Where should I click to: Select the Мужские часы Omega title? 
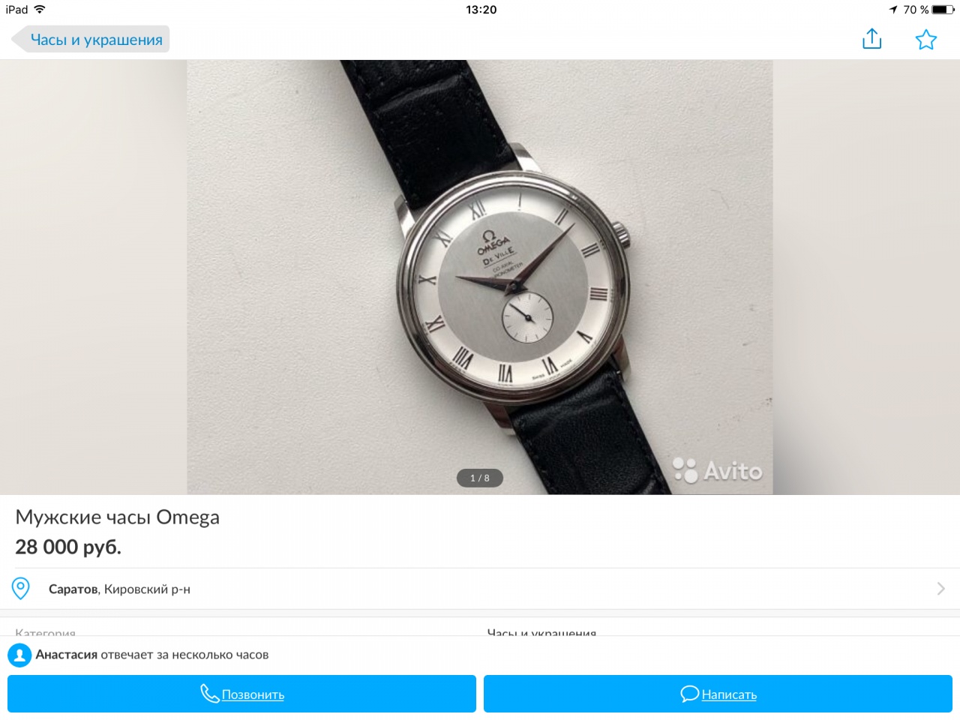pos(118,517)
